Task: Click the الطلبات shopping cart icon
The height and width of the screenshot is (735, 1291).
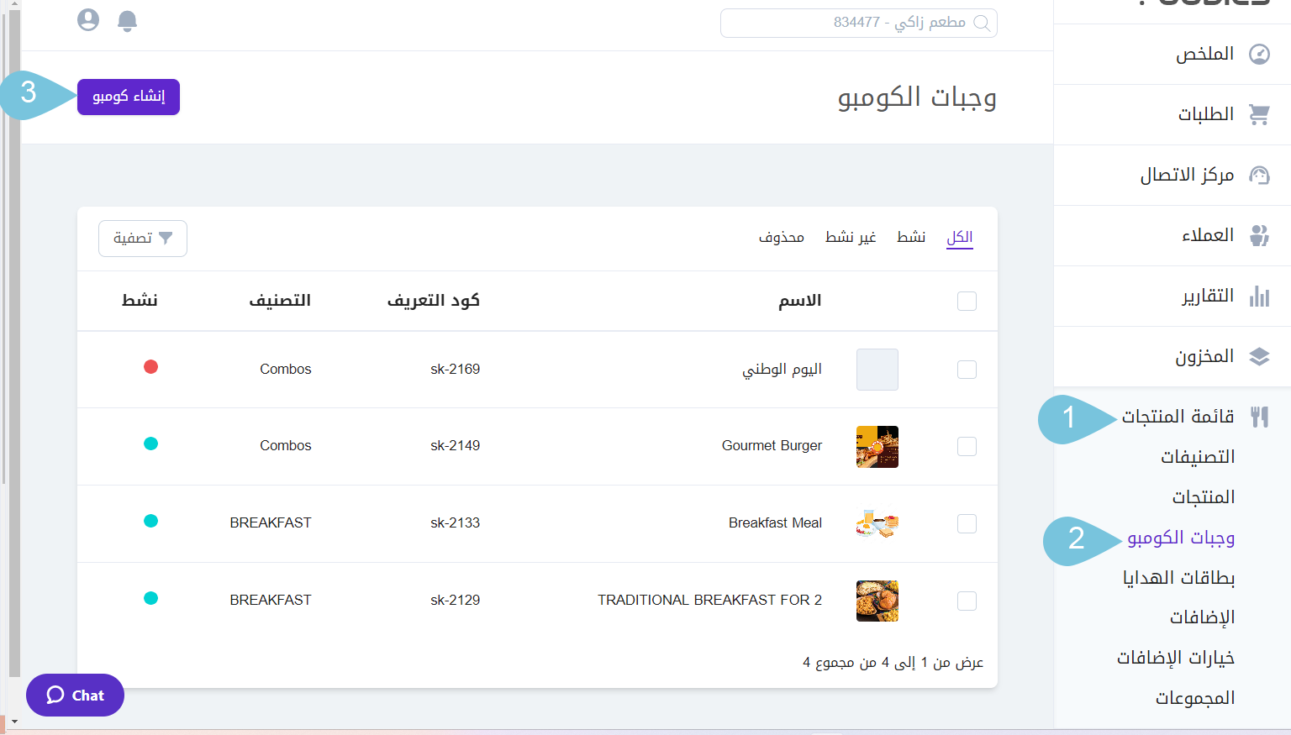Action: pyautogui.click(x=1259, y=115)
